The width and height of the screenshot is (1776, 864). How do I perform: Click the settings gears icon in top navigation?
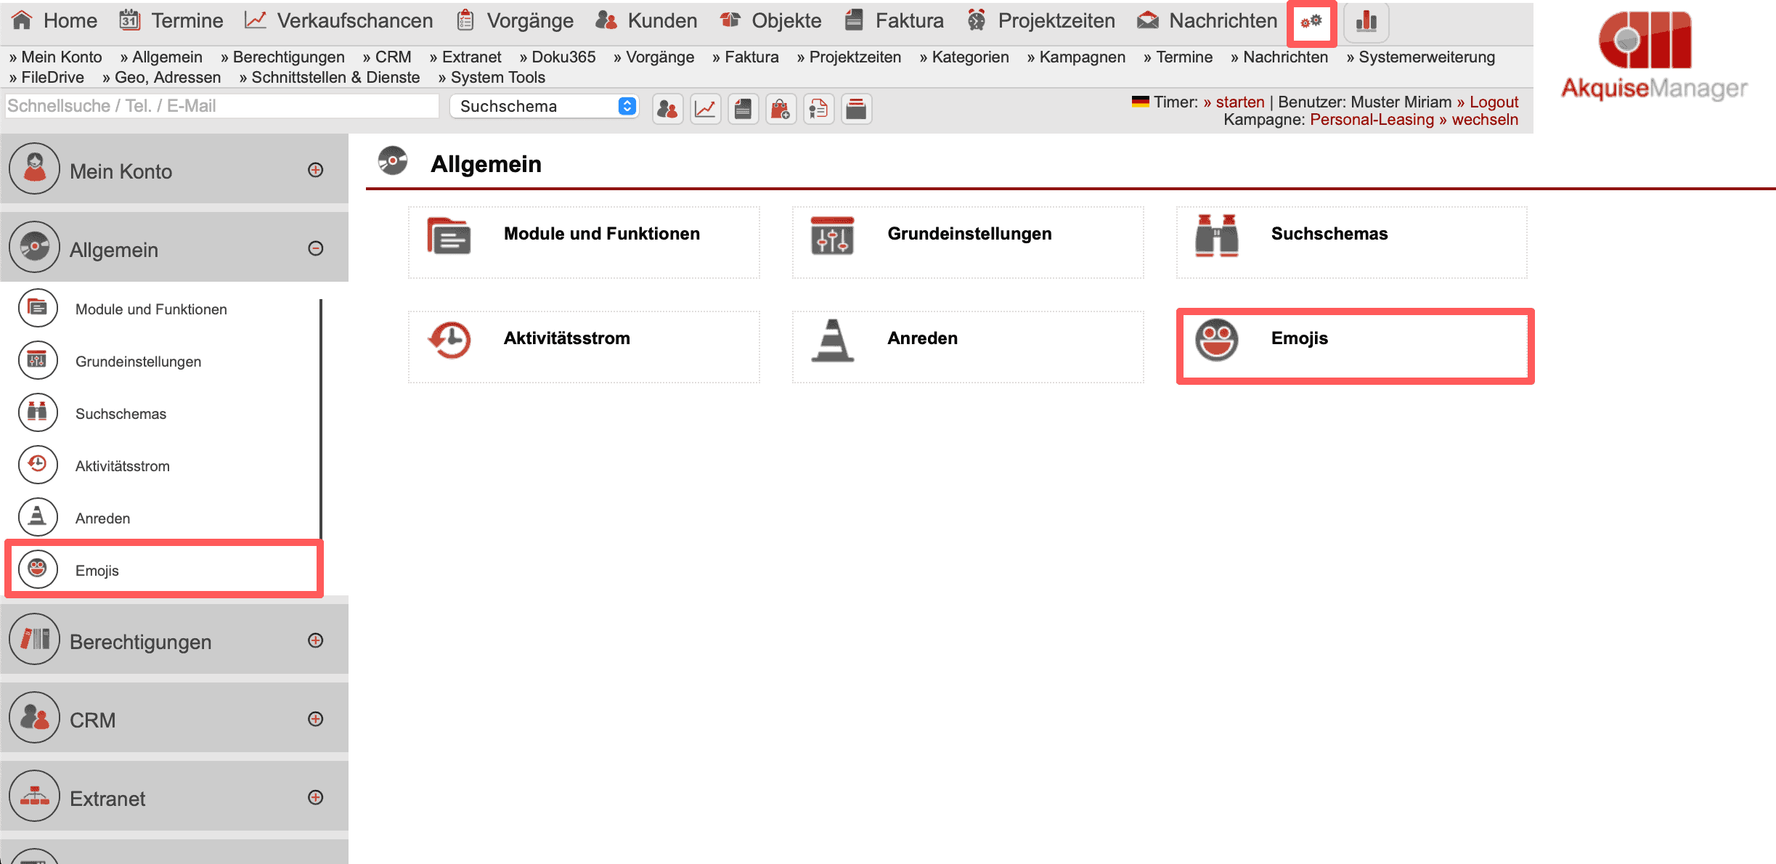pyautogui.click(x=1311, y=22)
